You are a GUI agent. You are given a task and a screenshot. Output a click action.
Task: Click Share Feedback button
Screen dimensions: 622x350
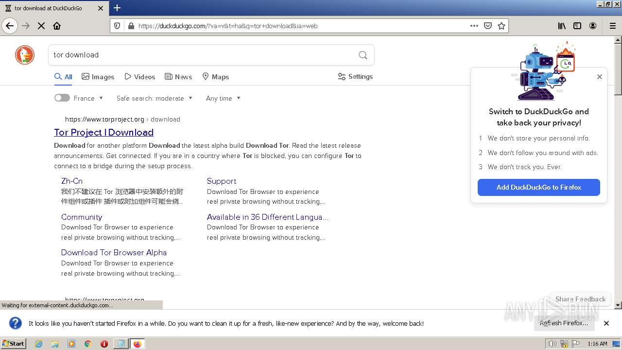[580, 299]
